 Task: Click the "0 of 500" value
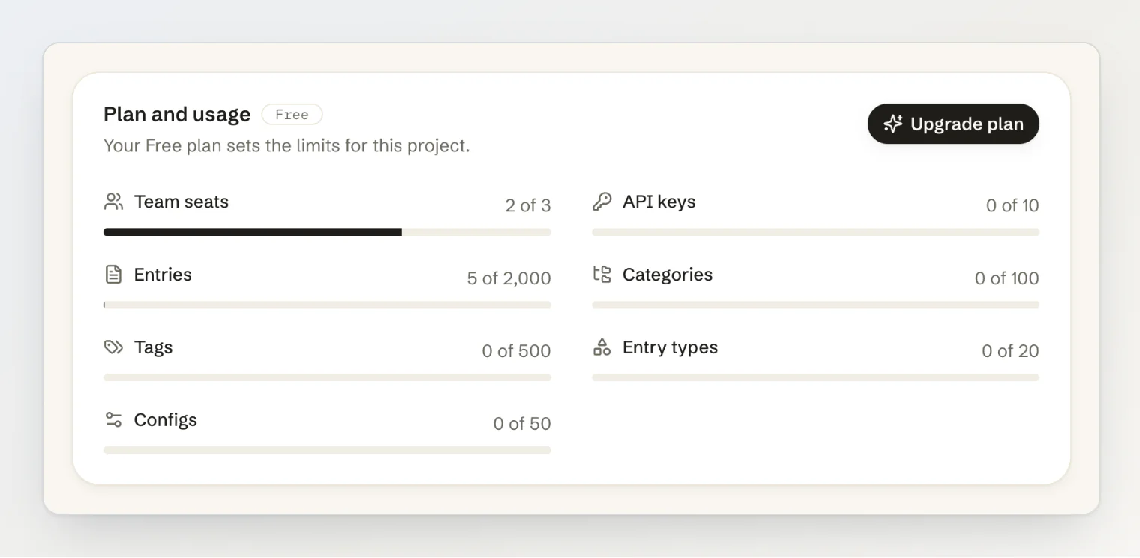(x=516, y=351)
